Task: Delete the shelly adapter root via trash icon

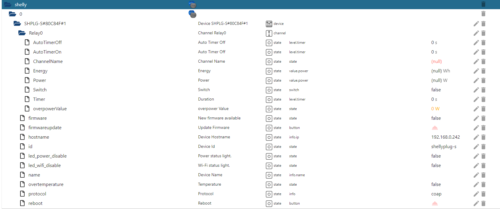Action: (x=483, y=4)
